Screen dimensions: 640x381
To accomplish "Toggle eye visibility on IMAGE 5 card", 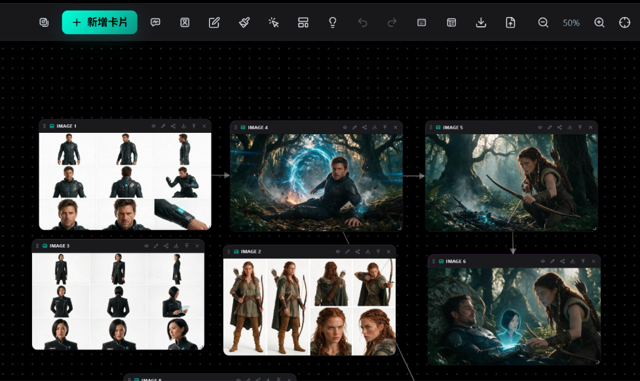I will point(540,127).
